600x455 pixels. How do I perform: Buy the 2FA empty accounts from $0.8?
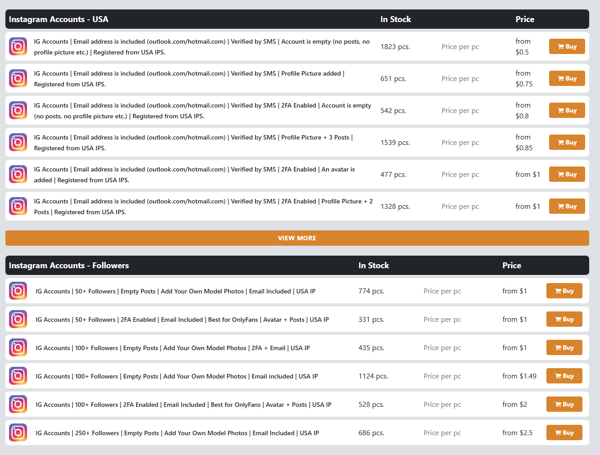(x=567, y=110)
